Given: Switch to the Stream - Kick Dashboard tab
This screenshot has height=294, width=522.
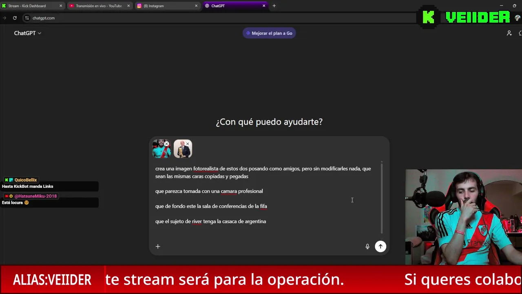Looking at the screenshot, I should 32,6.
